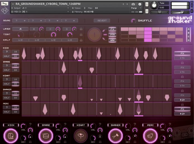Select the FX tab
The width and height of the screenshot is (194, 144).
[112, 29]
